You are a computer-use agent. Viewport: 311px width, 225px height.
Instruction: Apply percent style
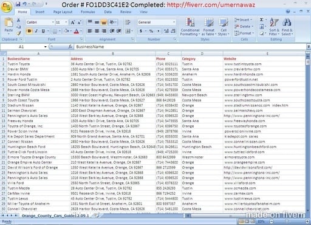151,31
